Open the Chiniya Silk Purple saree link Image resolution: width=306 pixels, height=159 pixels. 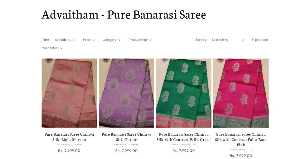point(126,137)
